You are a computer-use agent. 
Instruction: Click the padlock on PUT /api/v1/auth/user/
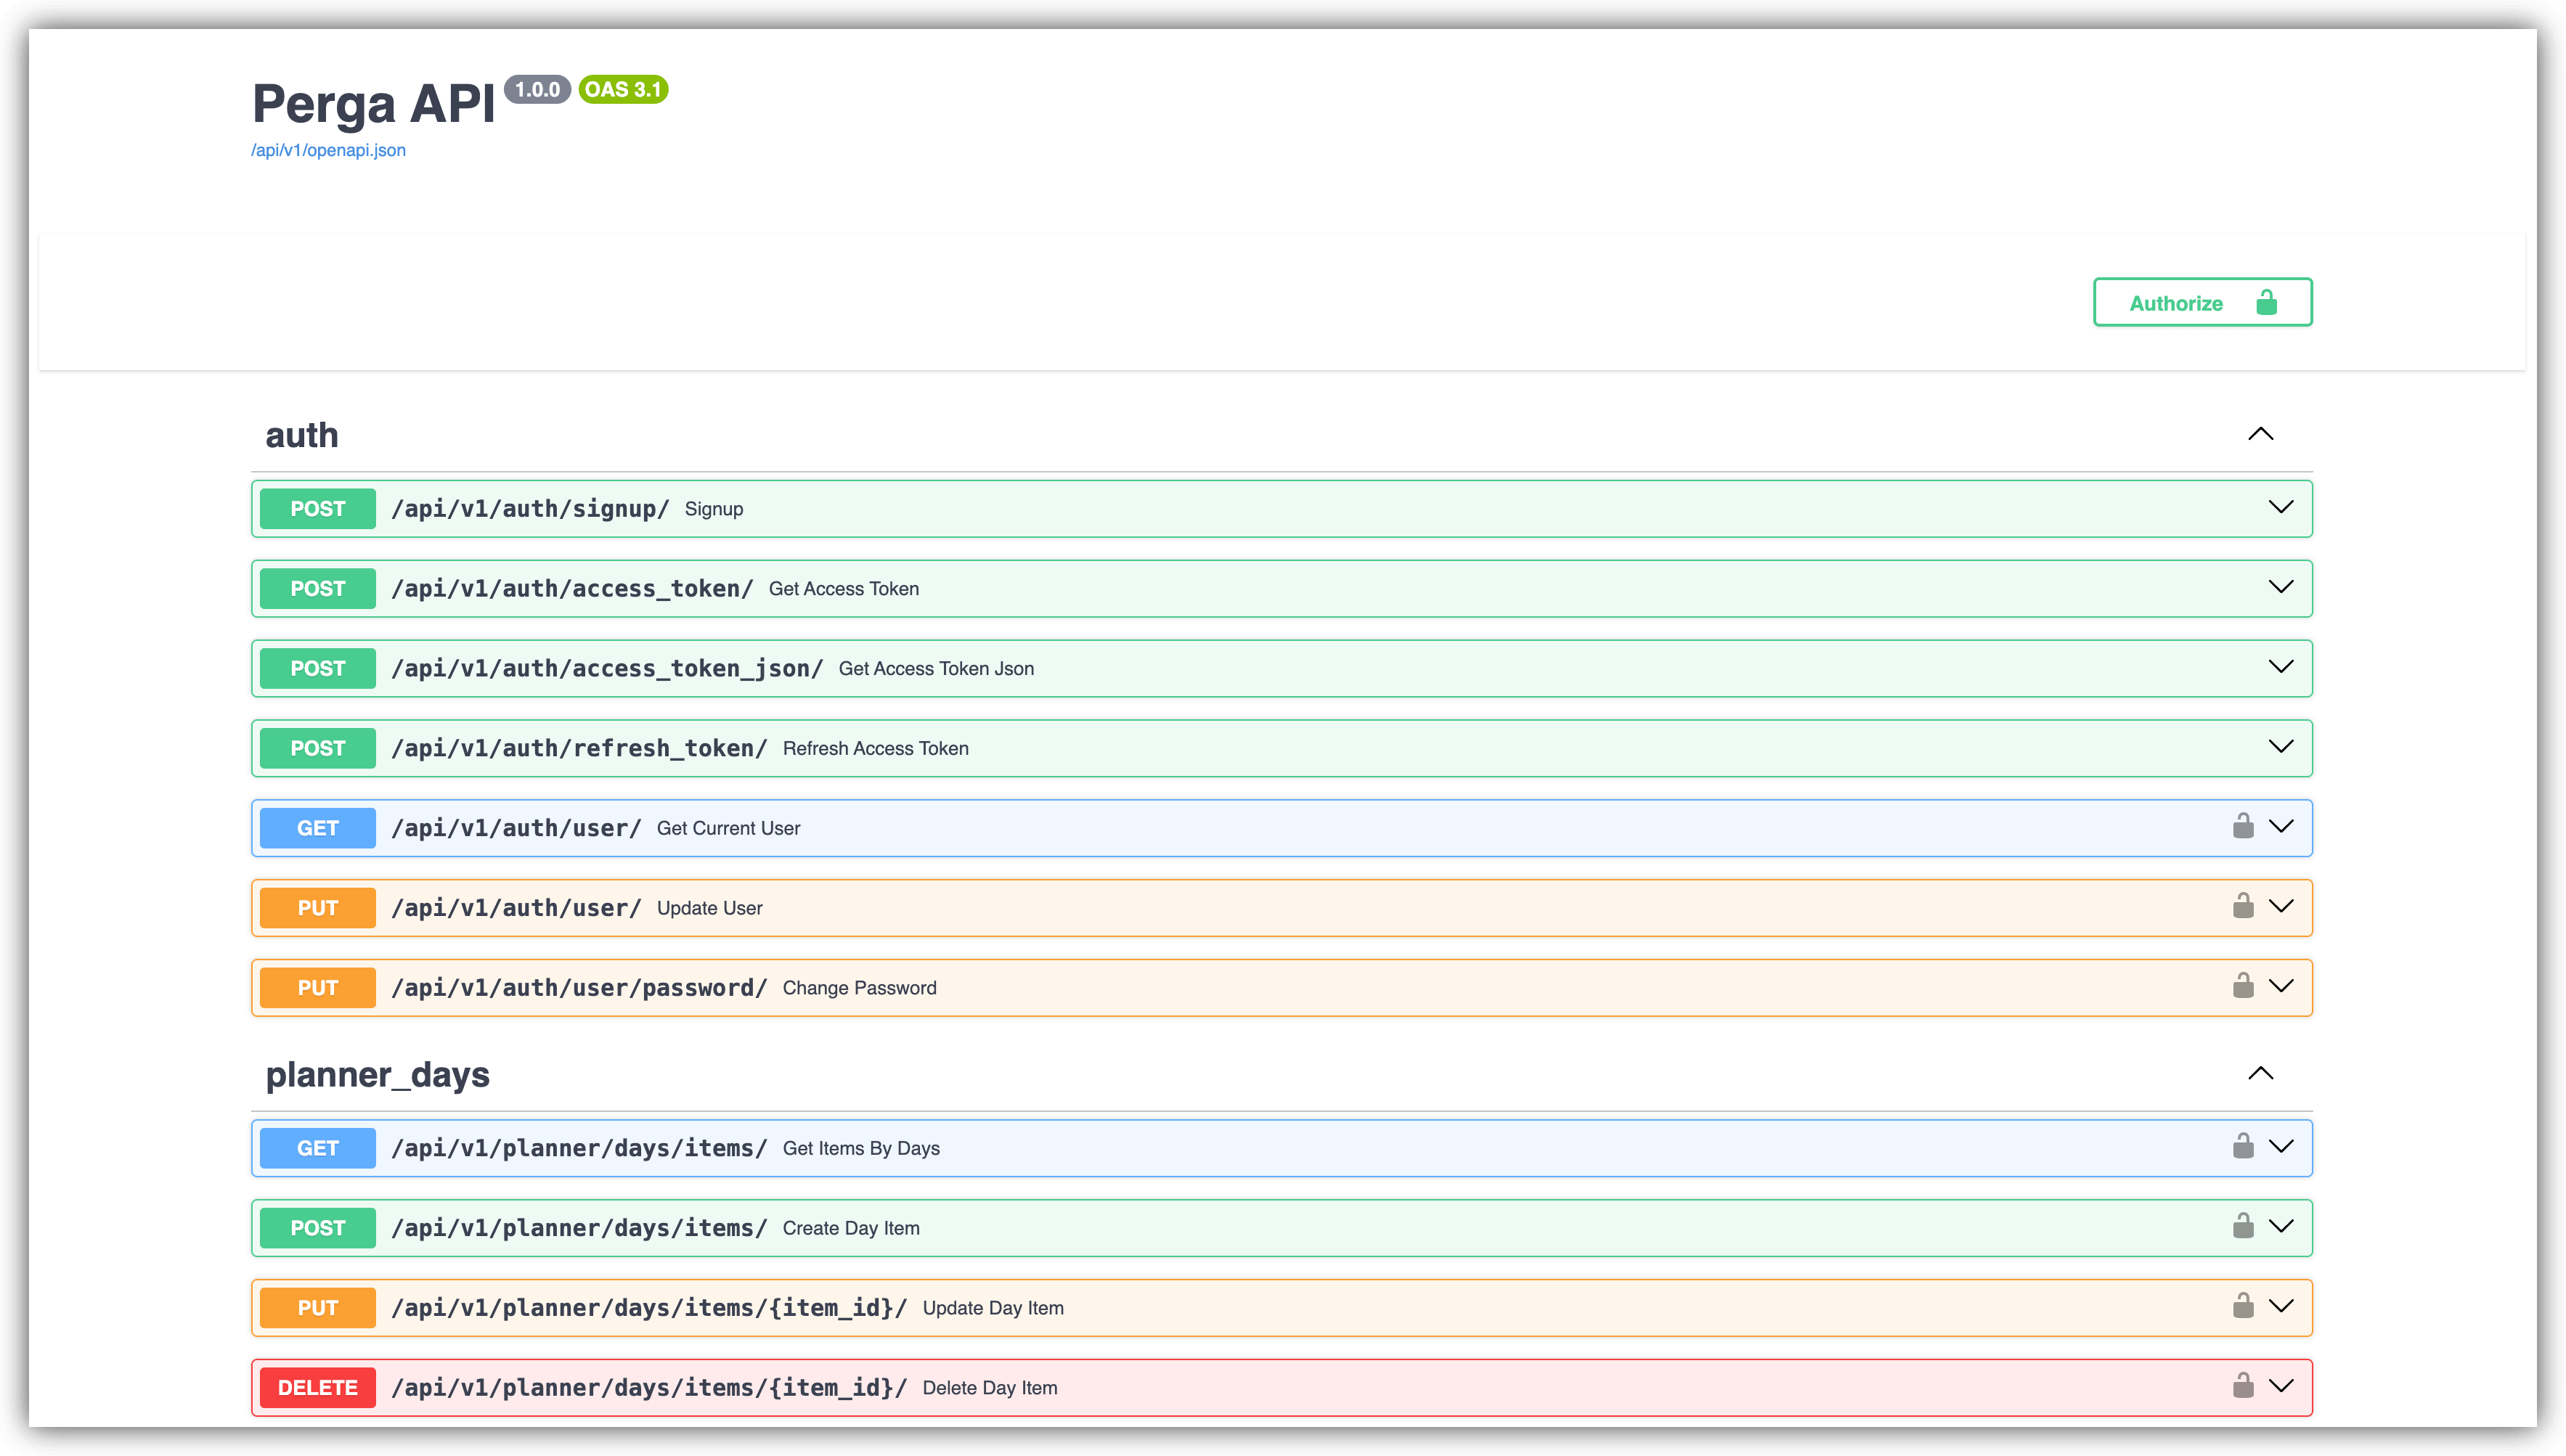pyautogui.click(x=2244, y=907)
